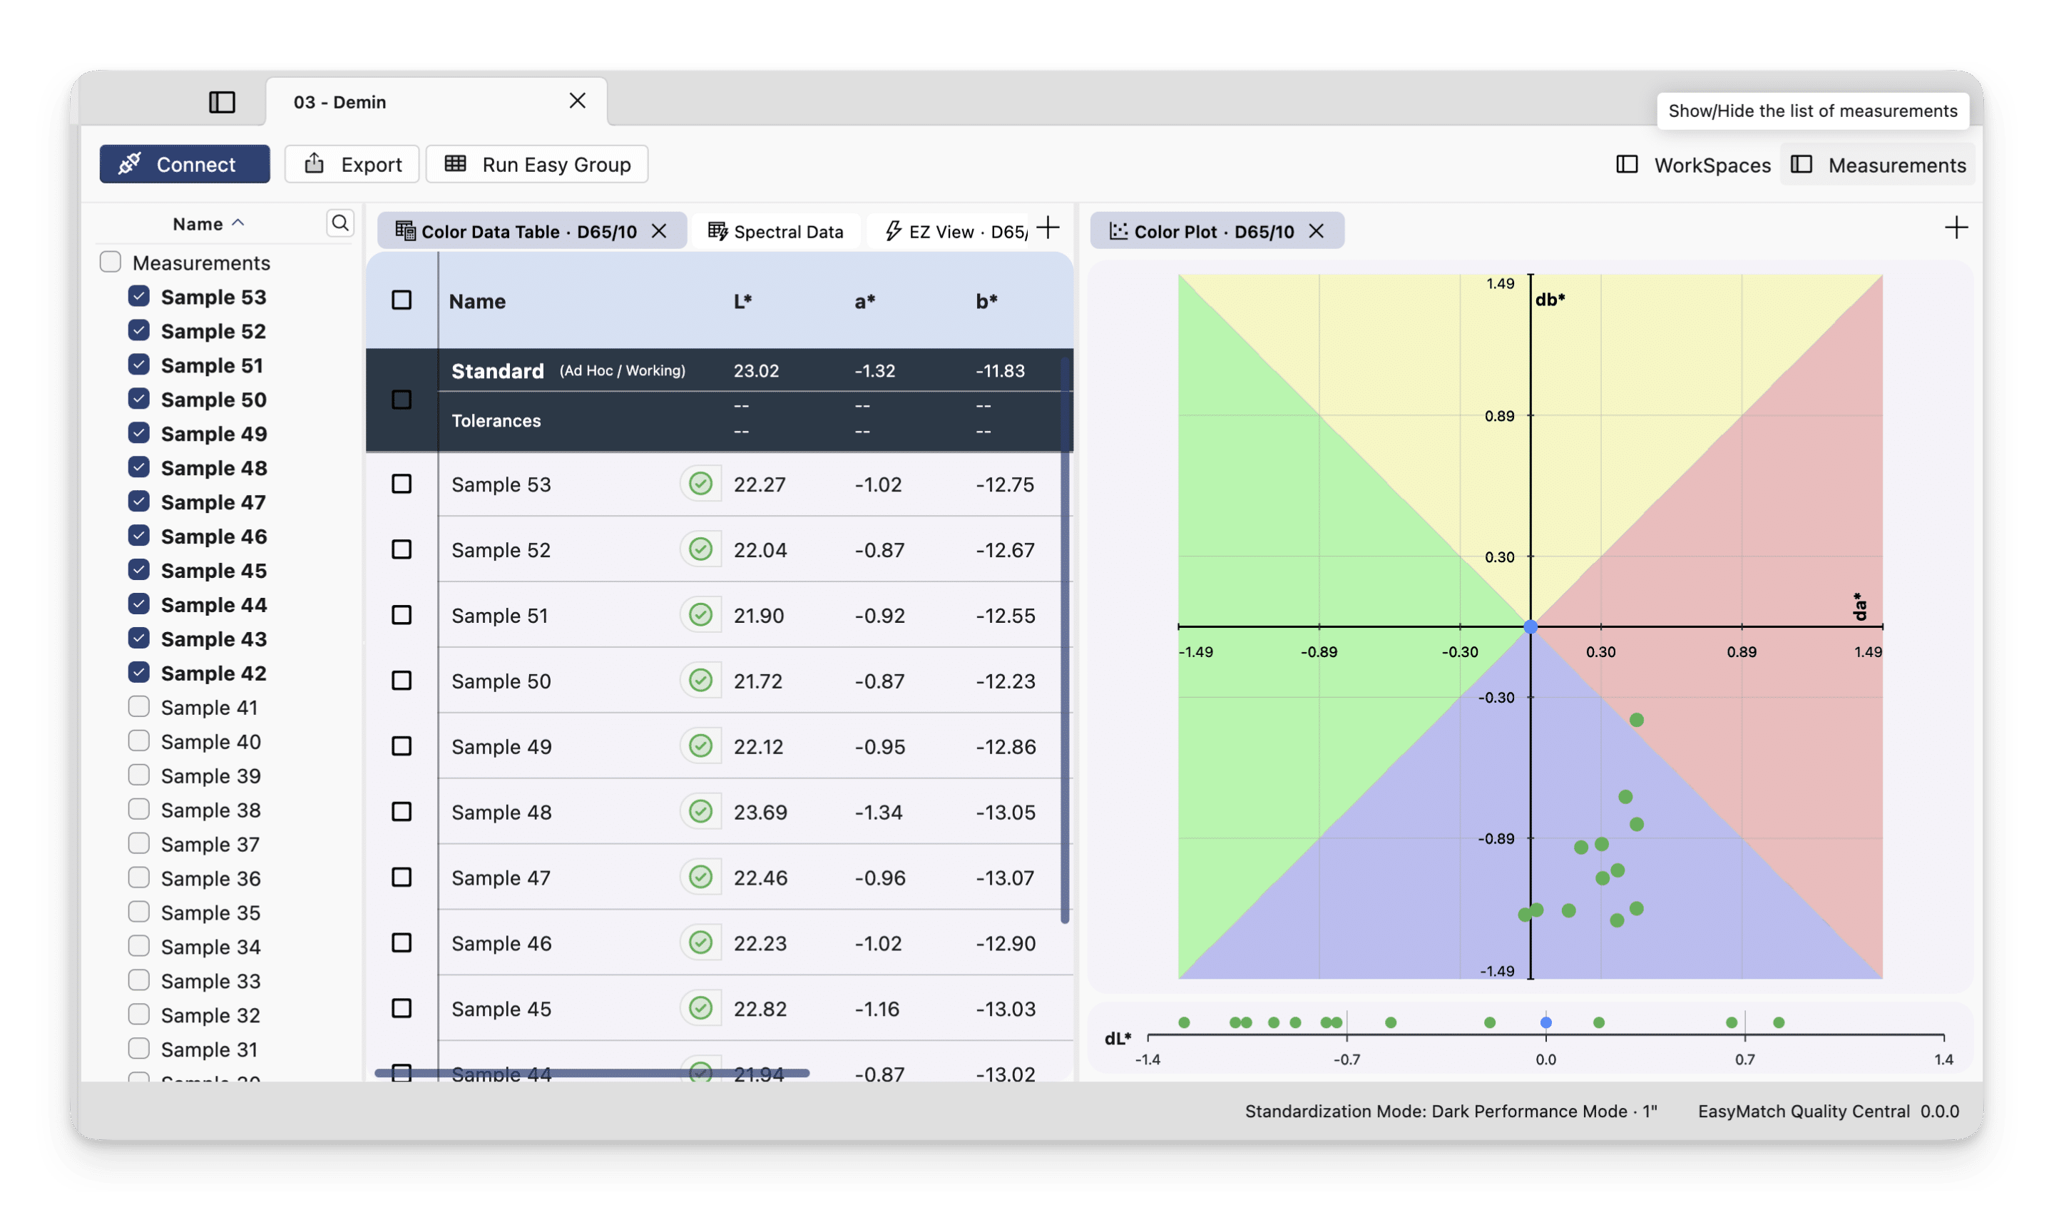Show the WorkSpaces panel
2054x1210 pixels.
point(1693,165)
